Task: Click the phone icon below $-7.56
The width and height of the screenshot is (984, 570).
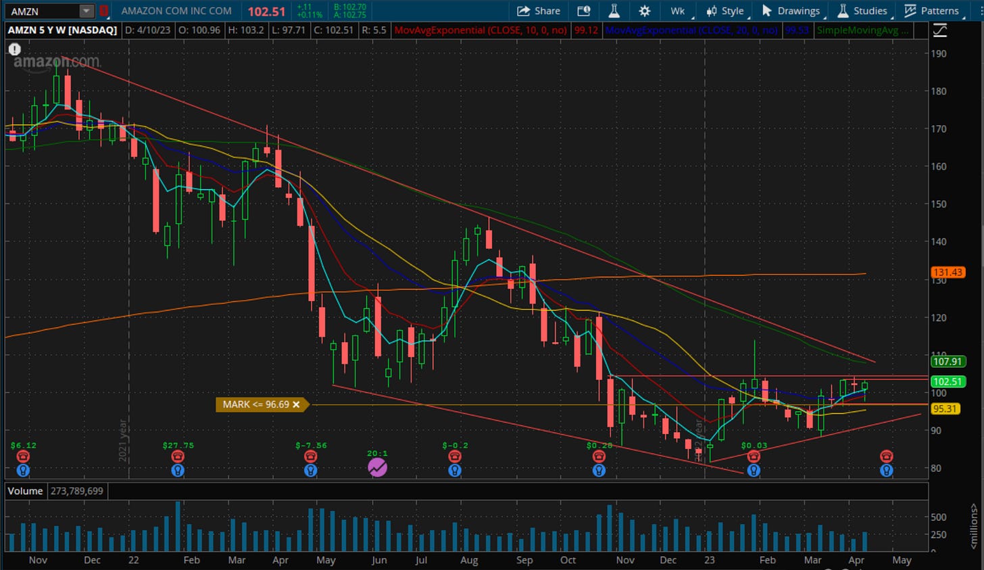Action: click(x=310, y=456)
